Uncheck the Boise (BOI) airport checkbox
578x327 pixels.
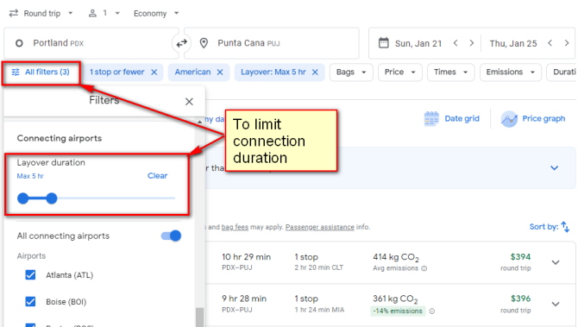click(30, 302)
